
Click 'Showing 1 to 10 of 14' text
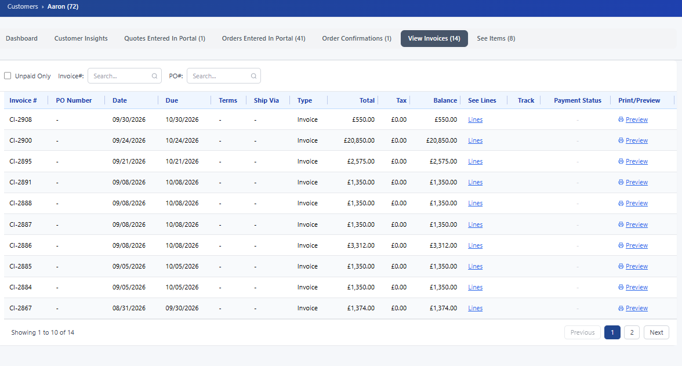coord(43,332)
